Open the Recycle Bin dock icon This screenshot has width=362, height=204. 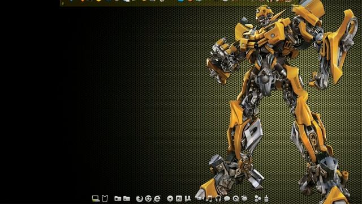pos(105,198)
